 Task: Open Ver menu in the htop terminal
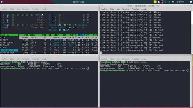tap(18, 9)
